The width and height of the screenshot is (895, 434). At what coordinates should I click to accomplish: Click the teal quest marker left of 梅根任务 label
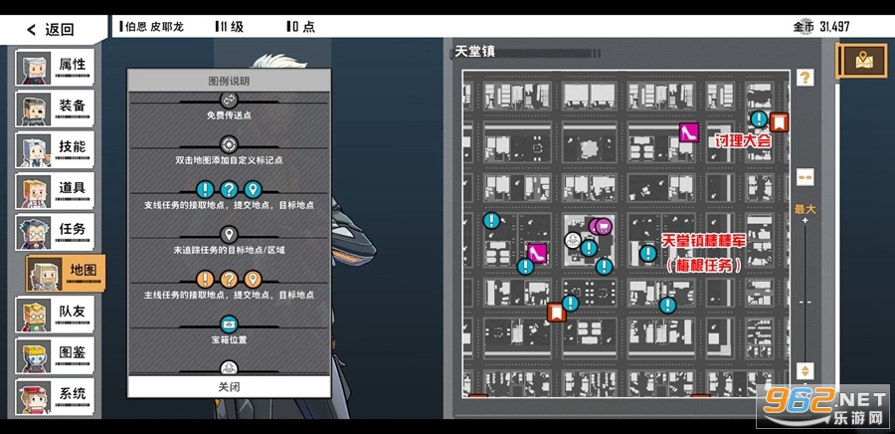click(647, 253)
